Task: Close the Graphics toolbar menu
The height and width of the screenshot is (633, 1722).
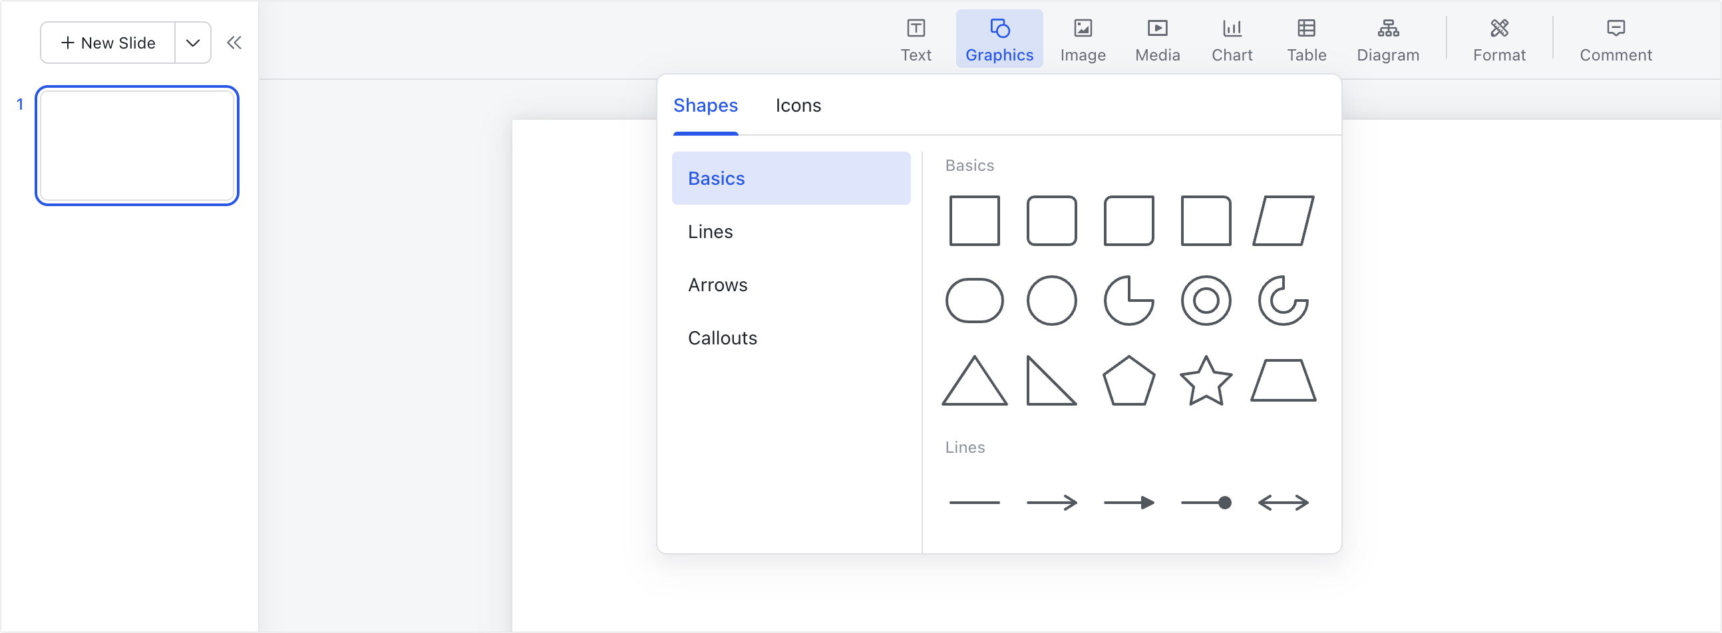Action: coord(999,40)
